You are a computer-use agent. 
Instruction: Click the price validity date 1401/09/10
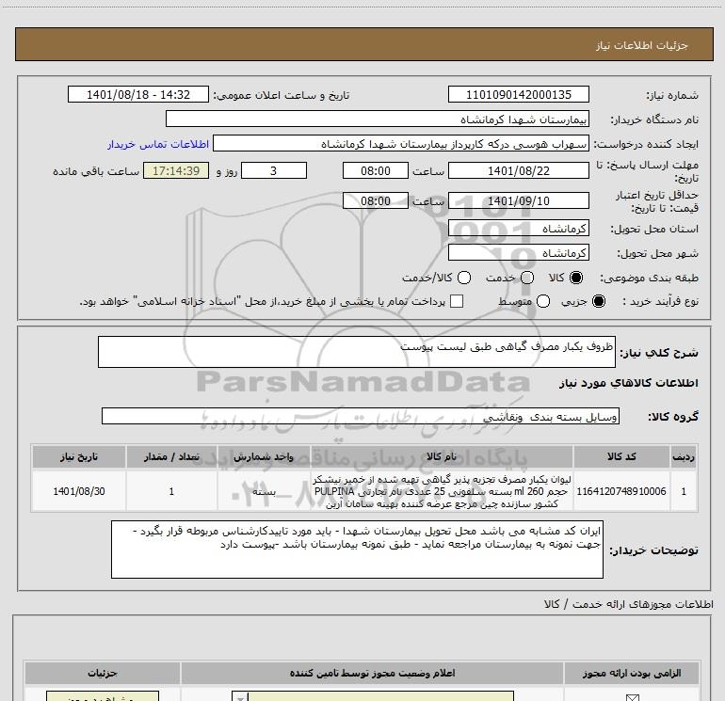click(x=518, y=200)
